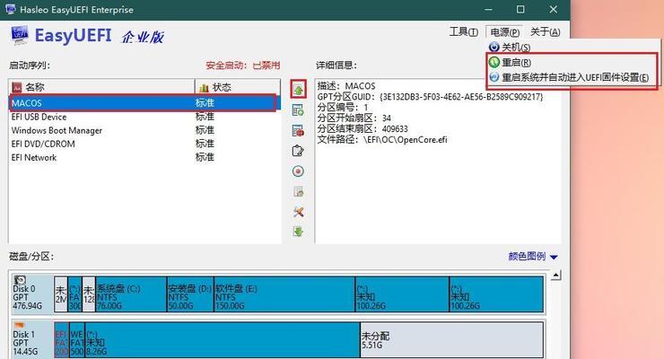The height and width of the screenshot is (359, 664).
Task: Click the GPT分区GUID line in details
Action: 430,97
